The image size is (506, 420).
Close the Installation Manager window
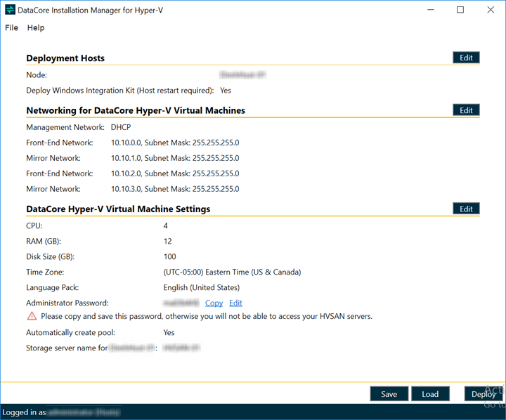(x=491, y=10)
